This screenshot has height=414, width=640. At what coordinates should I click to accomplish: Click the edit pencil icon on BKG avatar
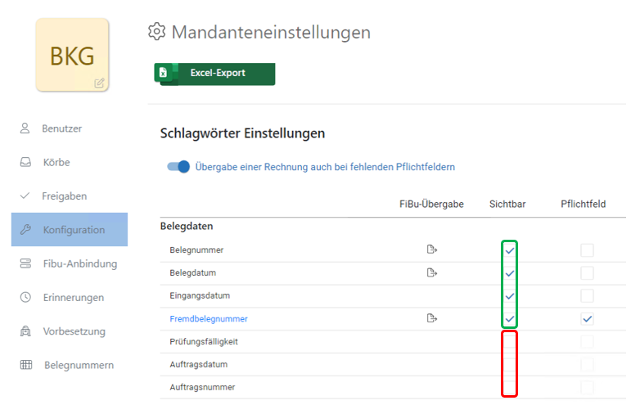pos(99,83)
